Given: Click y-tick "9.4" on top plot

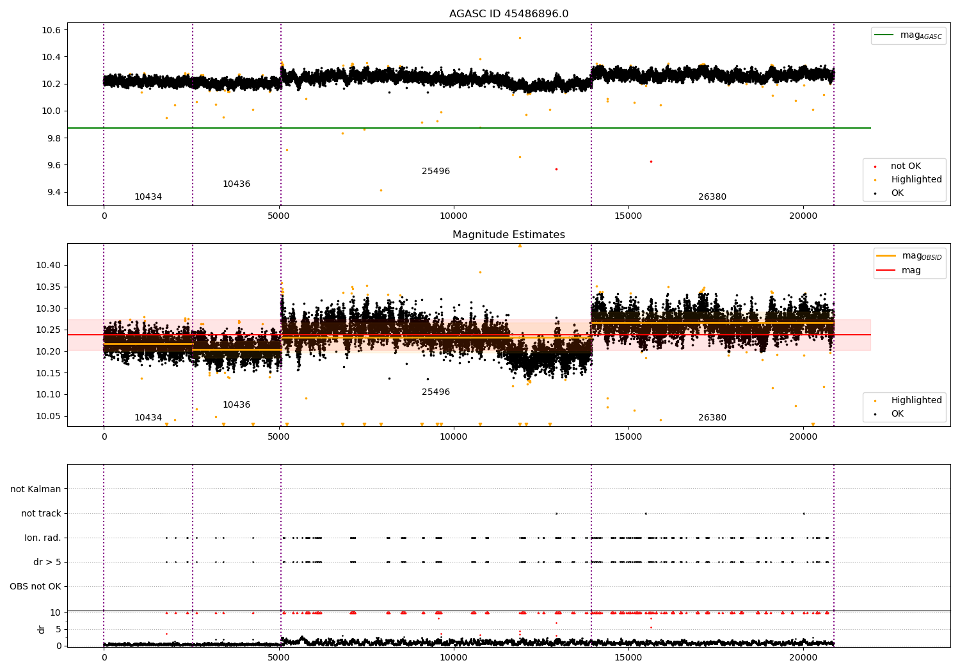Looking at the screenshot, I should tap(54, 193).
